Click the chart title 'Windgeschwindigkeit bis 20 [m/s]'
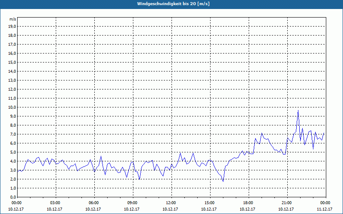 click(x=173, y=4)
